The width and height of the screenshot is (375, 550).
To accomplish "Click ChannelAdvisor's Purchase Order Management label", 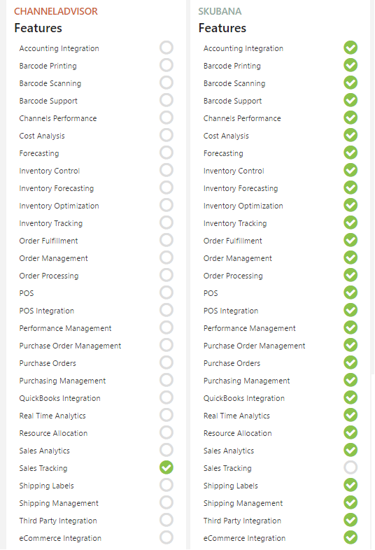I will 70,346.
